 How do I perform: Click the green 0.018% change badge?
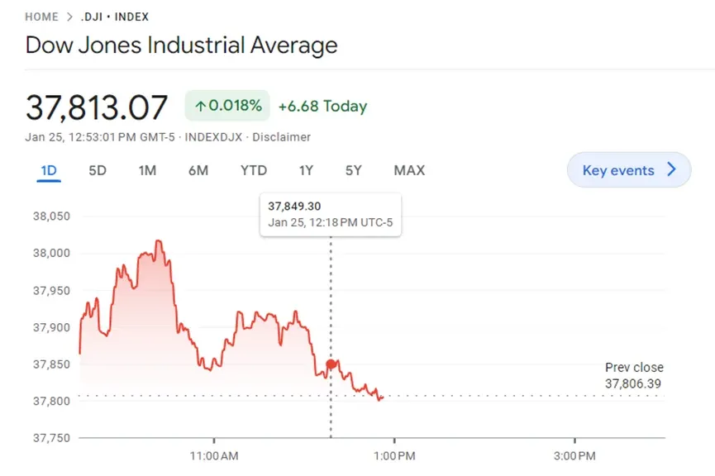(x=227, y=106)
